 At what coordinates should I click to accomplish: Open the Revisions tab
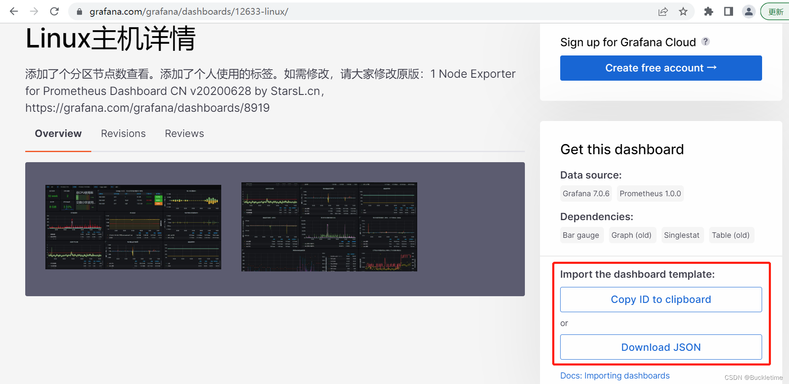(123, 134)
